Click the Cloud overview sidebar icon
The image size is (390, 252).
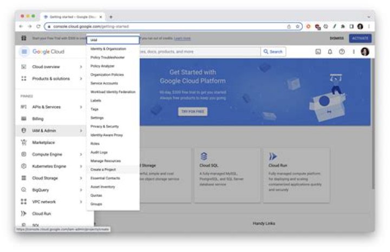(x=24, y=67)
